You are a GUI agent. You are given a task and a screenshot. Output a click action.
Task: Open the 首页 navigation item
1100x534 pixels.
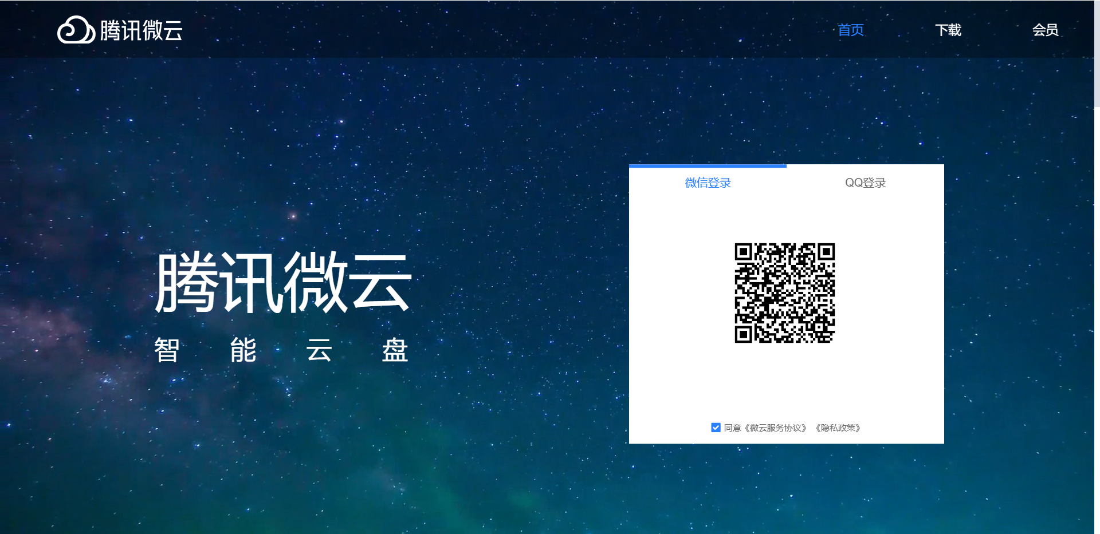[850, 30]
